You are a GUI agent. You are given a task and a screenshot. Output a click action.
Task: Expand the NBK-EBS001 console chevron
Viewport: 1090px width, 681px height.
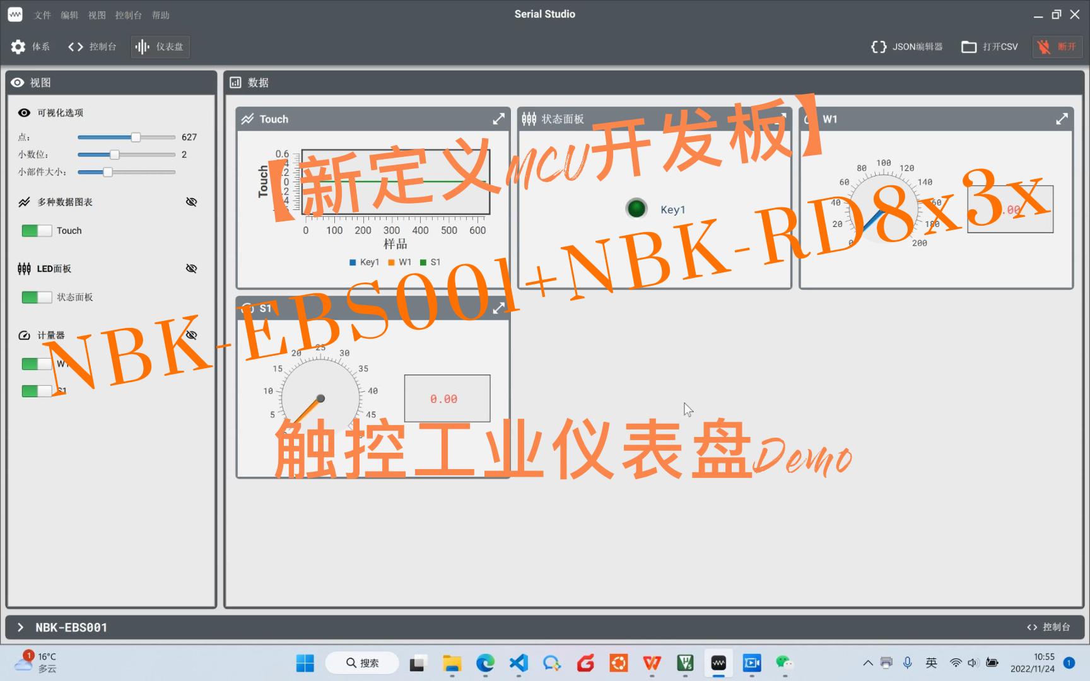tap(20, 627)
